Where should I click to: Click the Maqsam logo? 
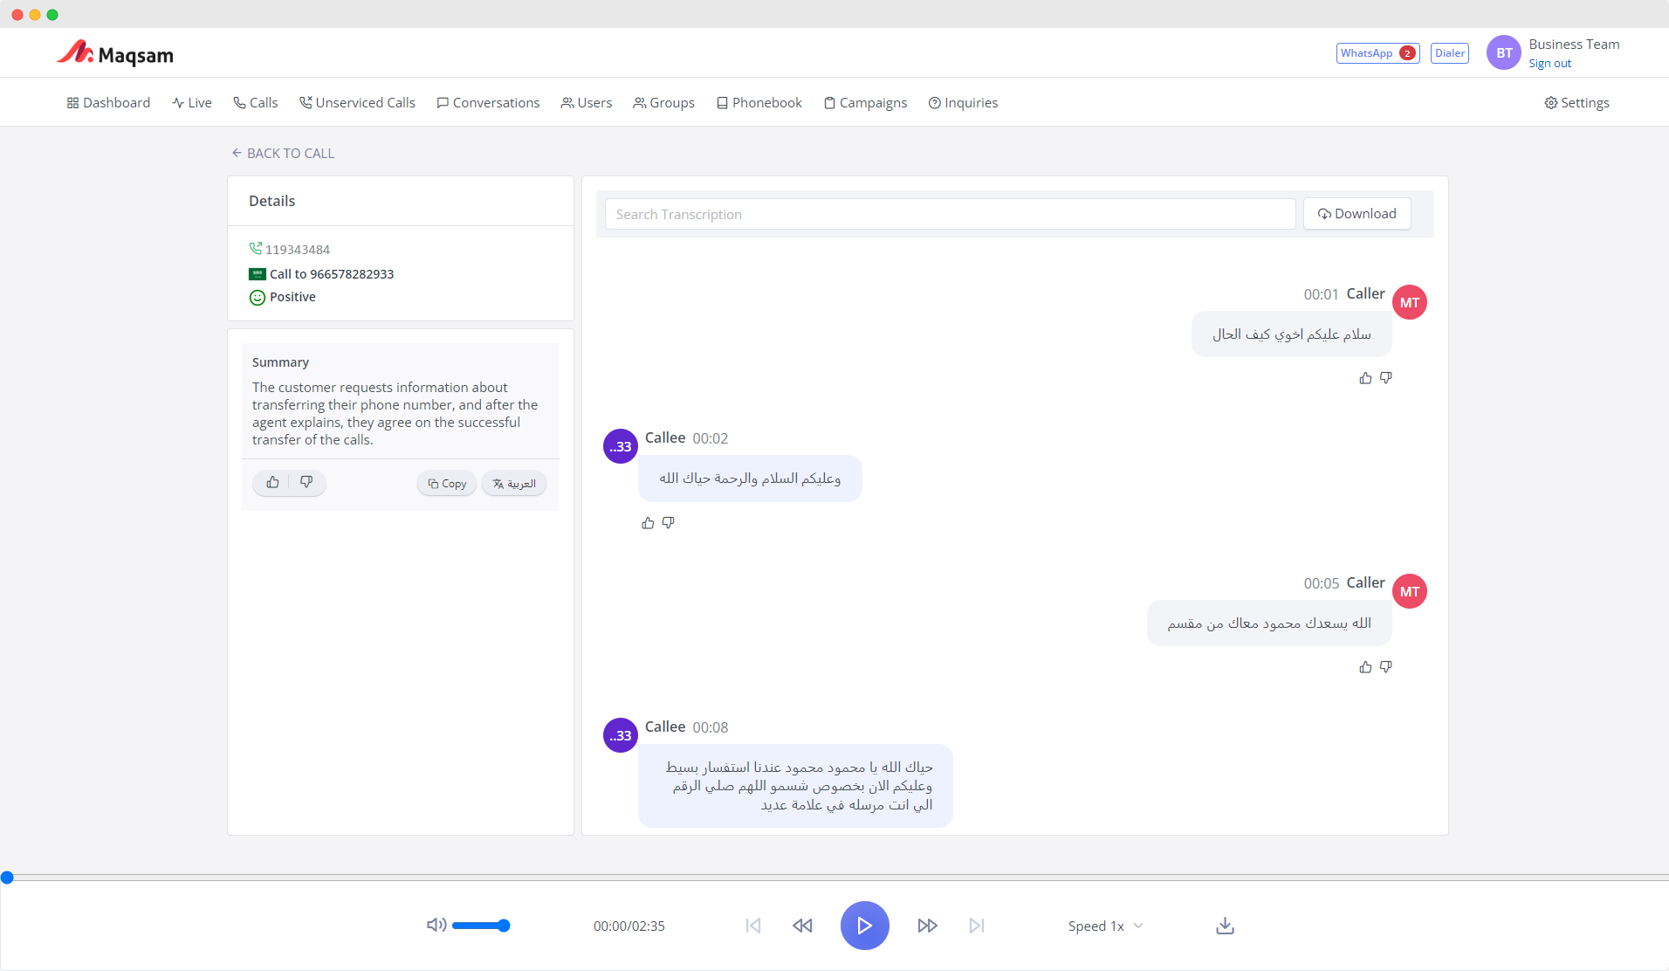[115, 52]
